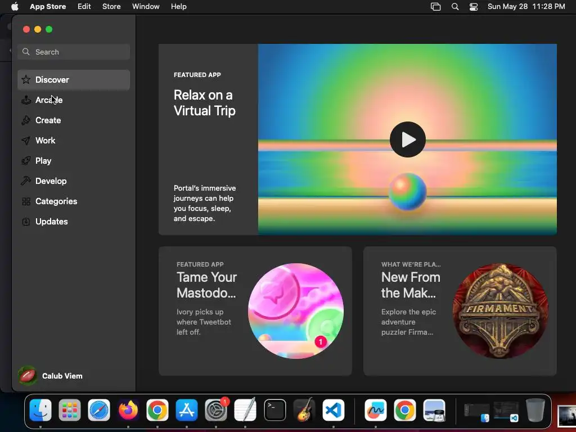Image resolution: width=576 pixels, height=432 pixels.
Task: Open System Settings from the Dock
Action: [216, 410]
